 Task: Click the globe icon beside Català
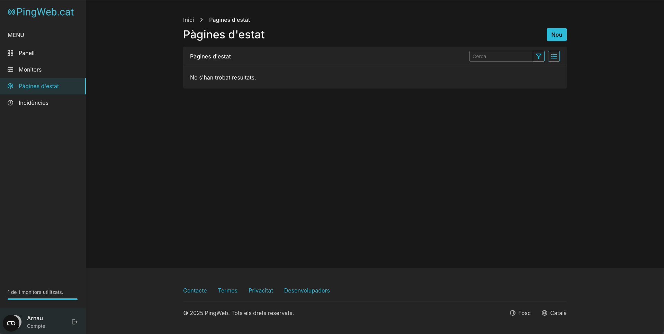[x=545, y=313]
